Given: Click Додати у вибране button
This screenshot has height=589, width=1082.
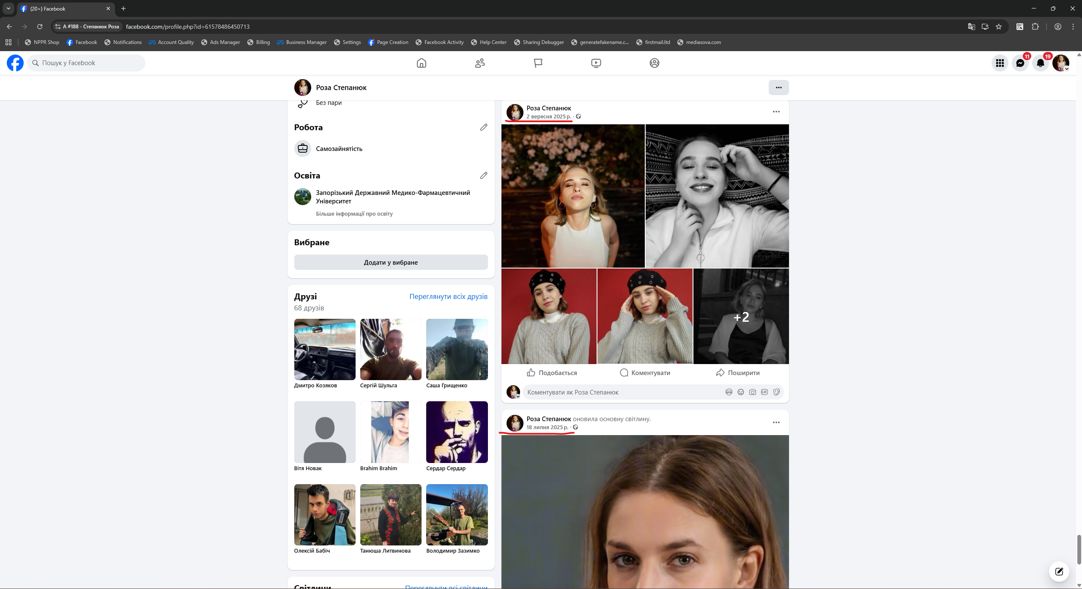Looking at the screenshot, I should click(x=390, y=262).
